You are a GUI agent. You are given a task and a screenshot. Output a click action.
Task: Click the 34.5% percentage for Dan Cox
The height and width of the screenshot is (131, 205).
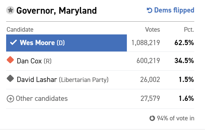coord(184,61)
